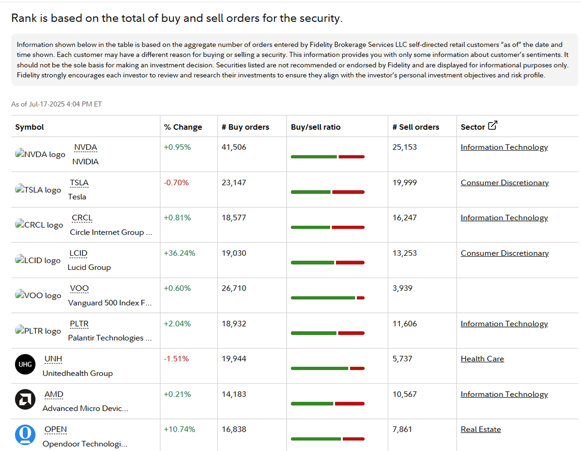Click the NVDA logo image
The width and height of the screenshot is (581, 451).
[x=40, y=154]
